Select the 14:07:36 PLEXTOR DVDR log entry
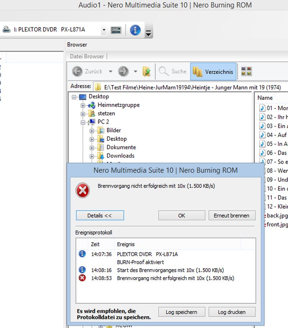The image size is (288, 328). tap(166, 254)
